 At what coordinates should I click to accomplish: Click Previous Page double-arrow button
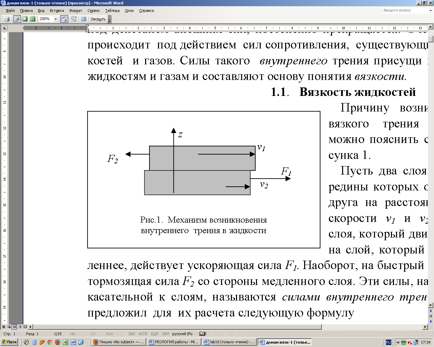click(431, 310)
